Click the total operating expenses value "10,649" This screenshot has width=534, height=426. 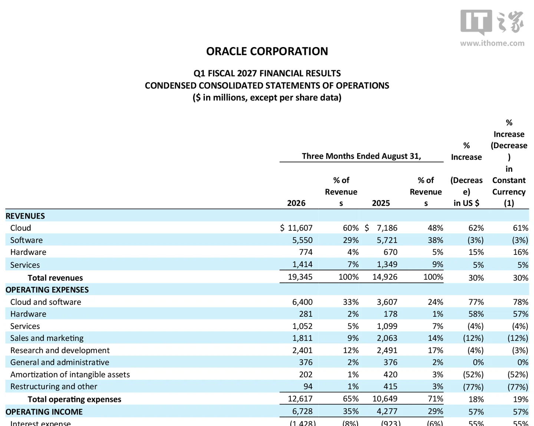pos(385,399)
